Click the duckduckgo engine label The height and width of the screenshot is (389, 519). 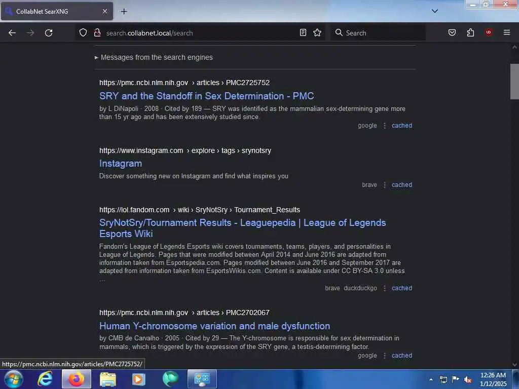(x=360, y=288)
